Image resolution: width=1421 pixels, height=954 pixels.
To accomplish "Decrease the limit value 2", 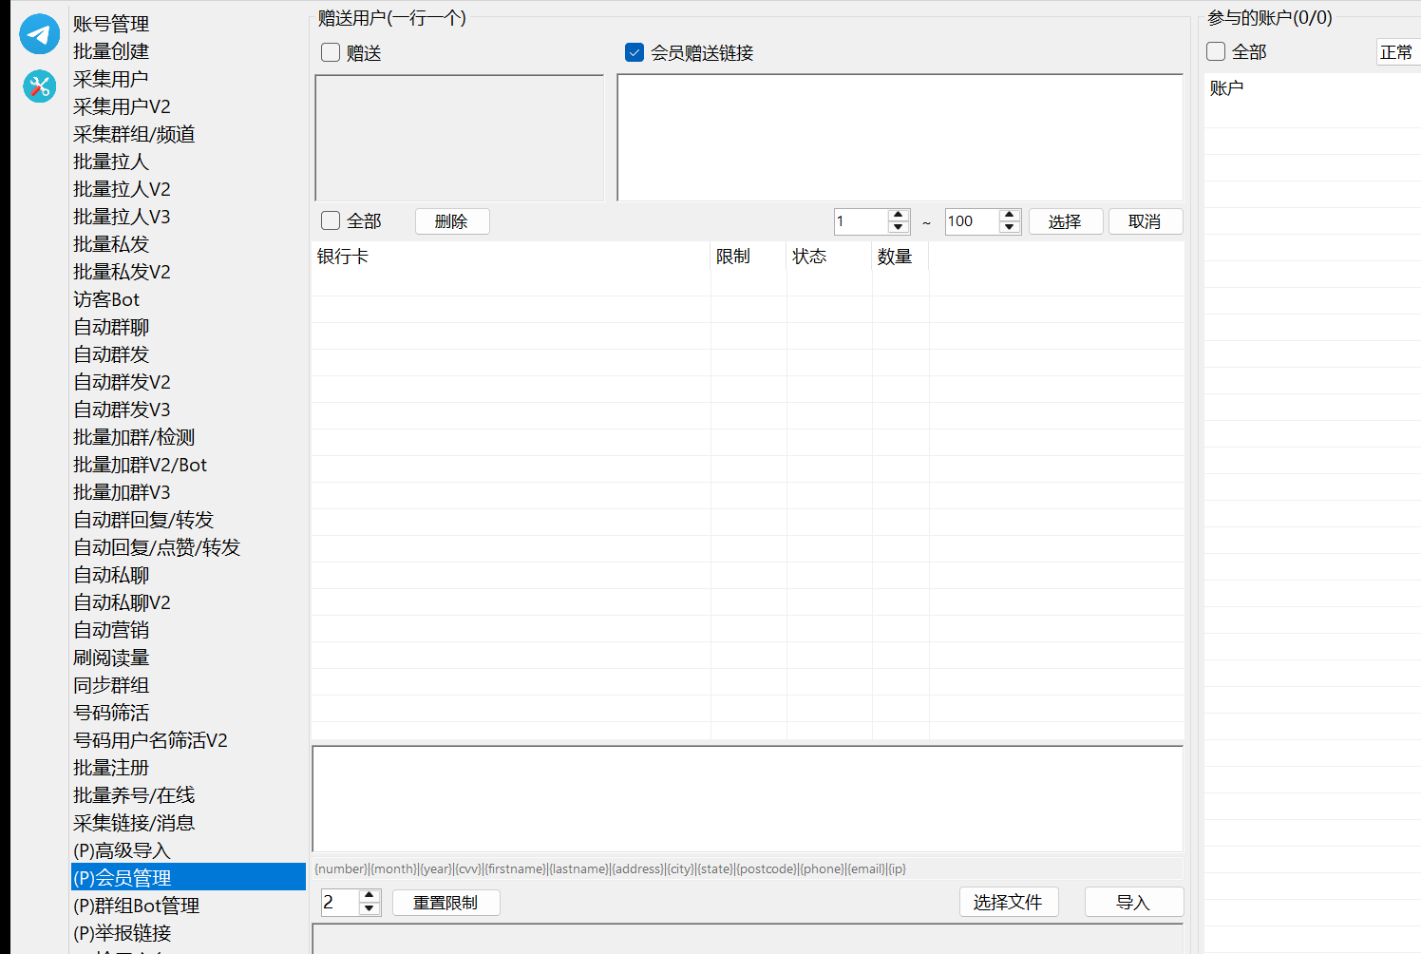I will (369, 908).
